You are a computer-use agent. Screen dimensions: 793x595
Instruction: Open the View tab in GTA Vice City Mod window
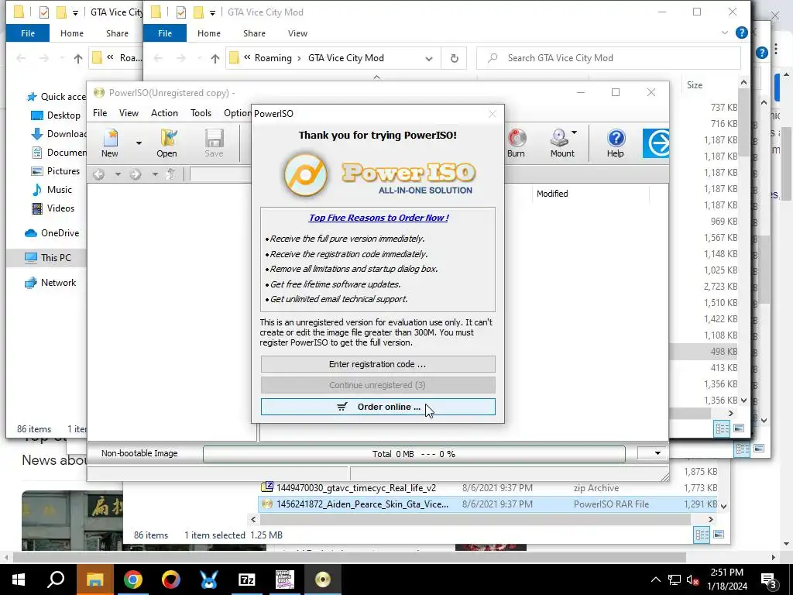click(x=297, y=33)
